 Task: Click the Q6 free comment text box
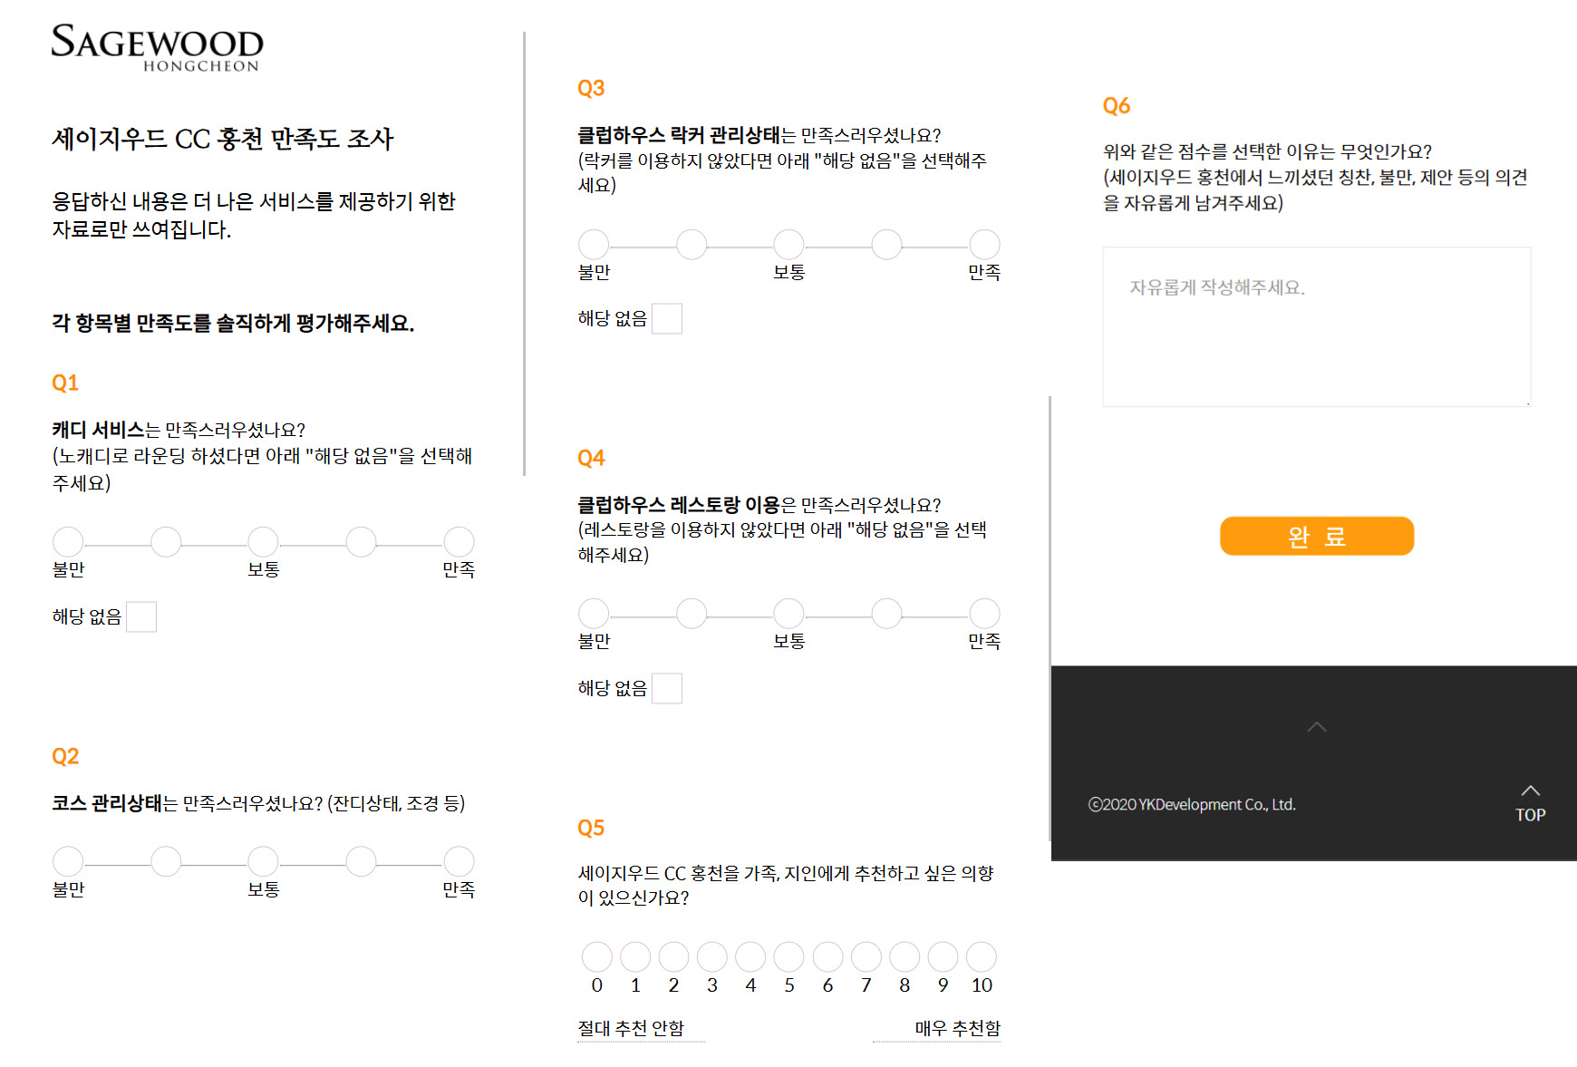1316,326
